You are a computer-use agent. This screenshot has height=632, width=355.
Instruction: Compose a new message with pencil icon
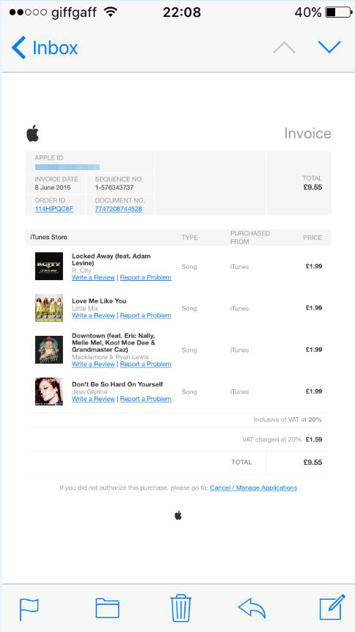(x=332, y=607)
